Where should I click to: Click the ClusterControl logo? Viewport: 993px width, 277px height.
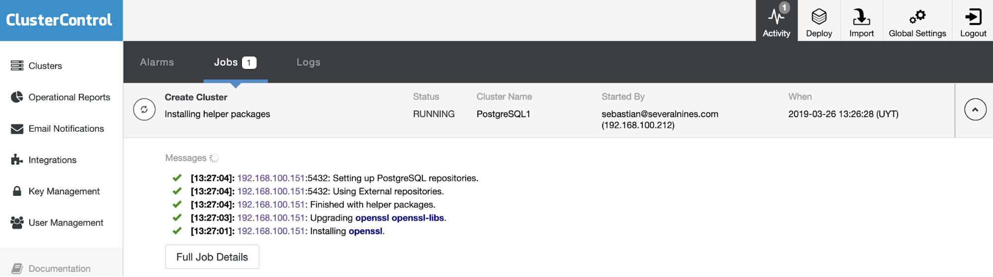[x=59, y=20]
